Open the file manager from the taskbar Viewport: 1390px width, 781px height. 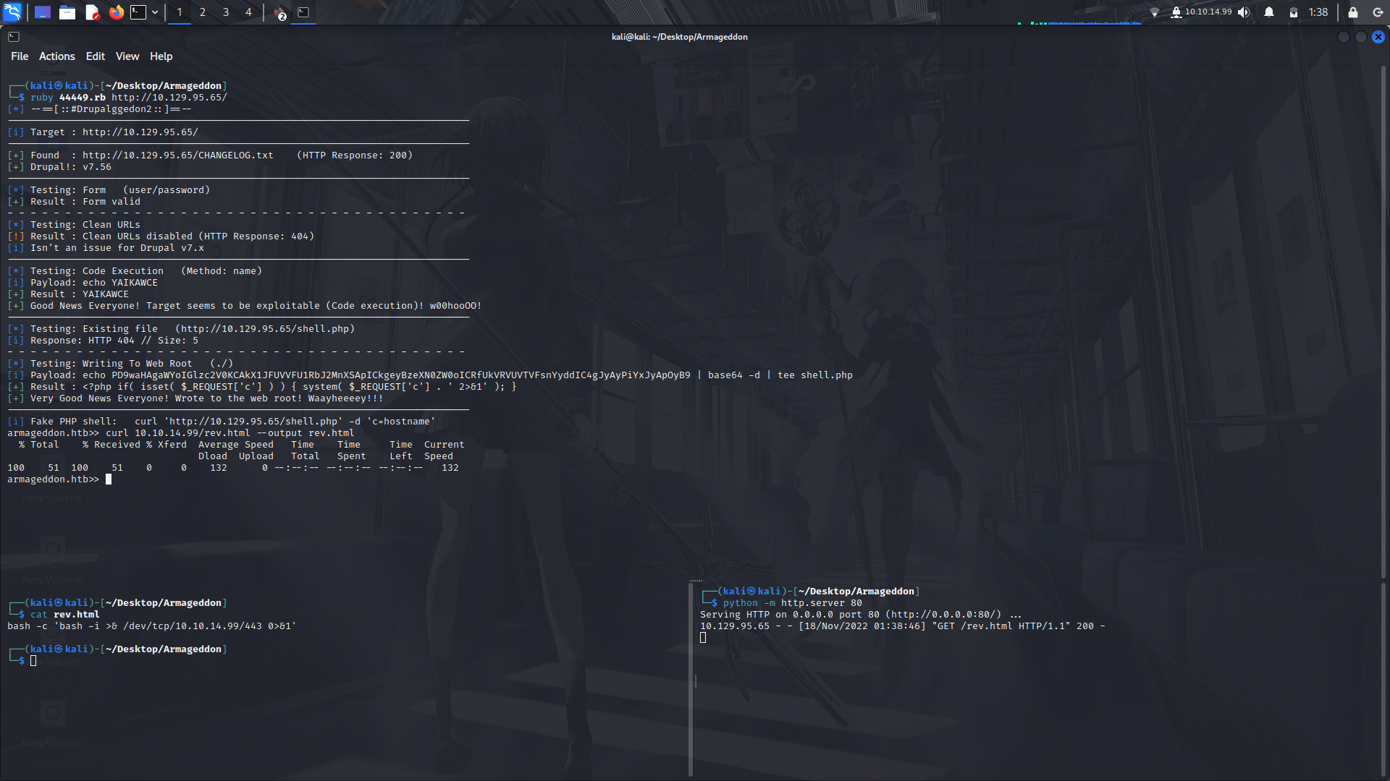(x=67, y=12)
